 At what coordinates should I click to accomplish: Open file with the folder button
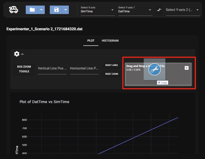point(32,10)
